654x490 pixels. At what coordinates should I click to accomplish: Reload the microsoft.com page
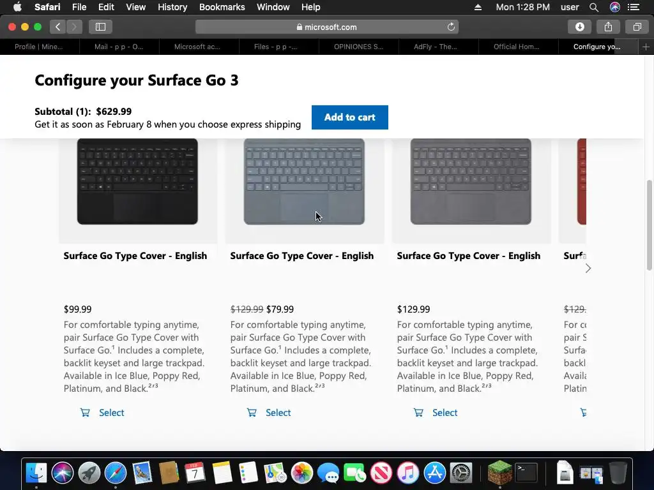point(451,27)
